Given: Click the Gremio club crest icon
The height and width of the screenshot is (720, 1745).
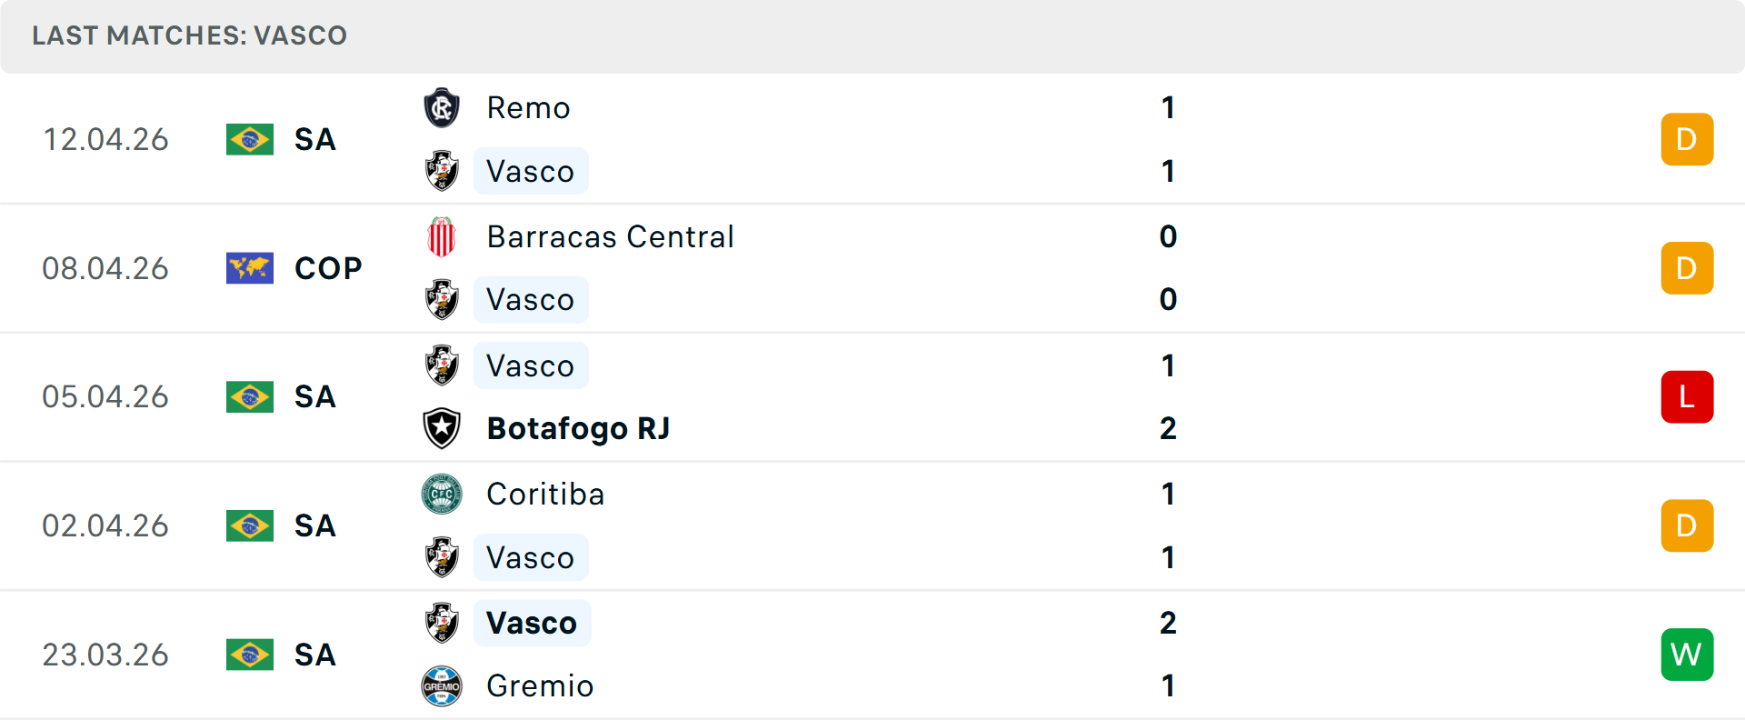Looking at the screenshot, I should (442, 686).
